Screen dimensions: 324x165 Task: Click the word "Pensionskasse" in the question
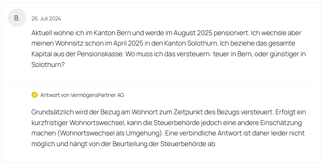point(100,54)
